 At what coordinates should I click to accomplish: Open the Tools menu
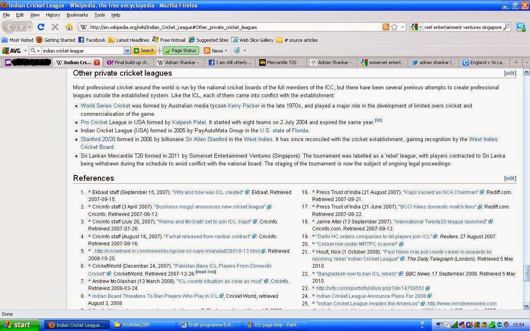click(100, 15)
